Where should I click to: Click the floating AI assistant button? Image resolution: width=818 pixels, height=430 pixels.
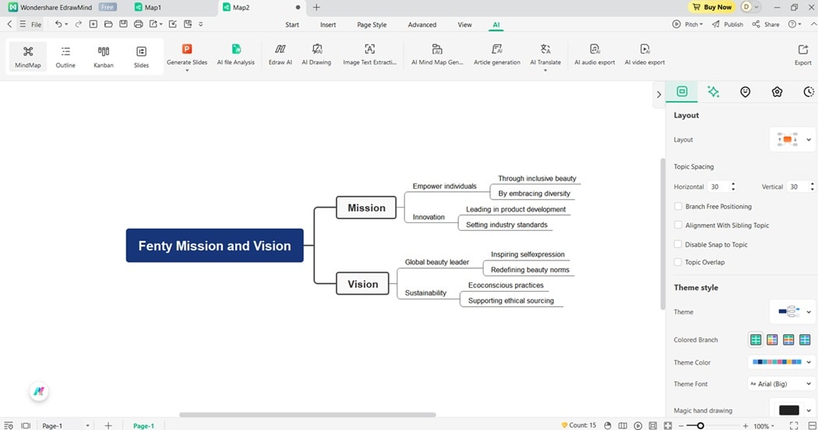39,391
